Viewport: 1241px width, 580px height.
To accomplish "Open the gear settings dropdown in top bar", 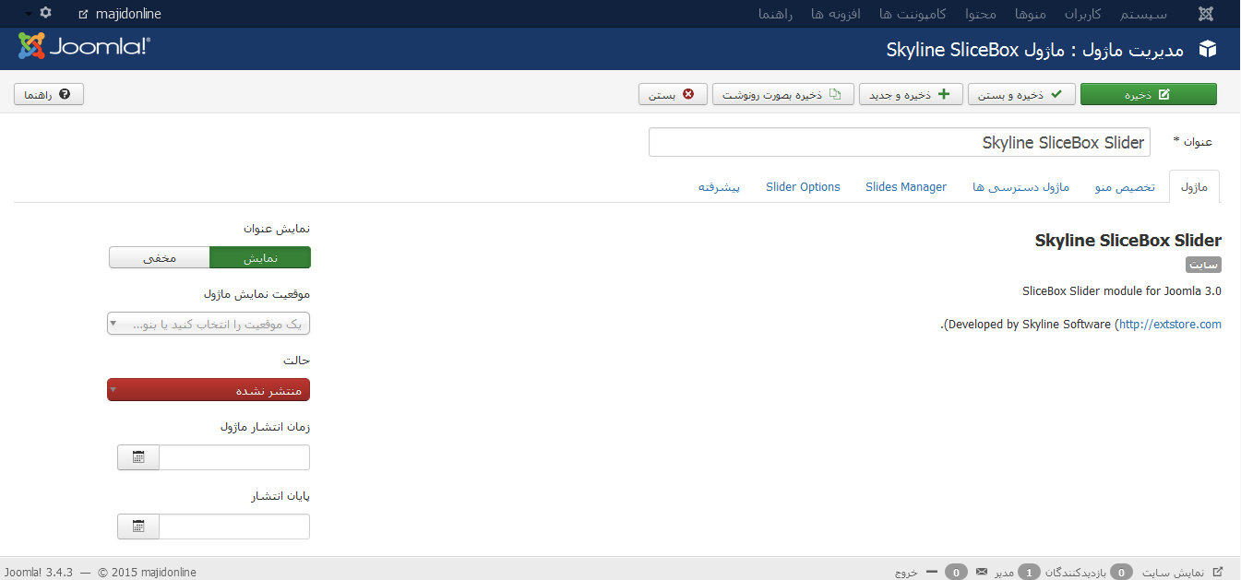I will click(x=39, y=14).
